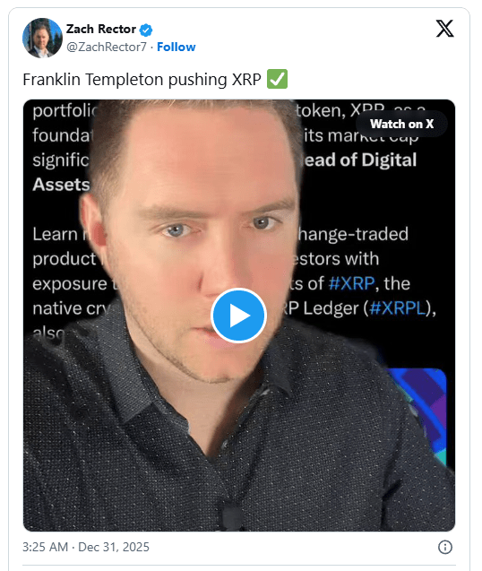
Task: Click the blue verified badge
Action: coord(146,30)
